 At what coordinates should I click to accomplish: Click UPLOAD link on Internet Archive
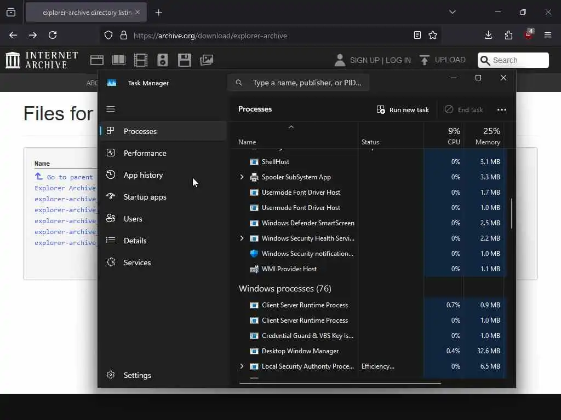click(x=443, y=60)
